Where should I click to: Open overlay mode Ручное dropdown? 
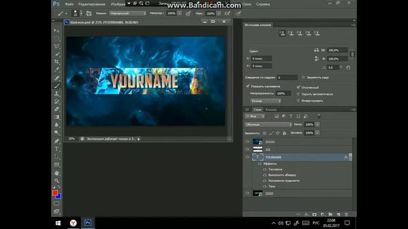[x=266, y=101]
